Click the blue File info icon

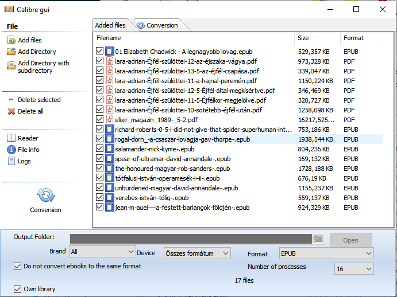coord(11,150)
